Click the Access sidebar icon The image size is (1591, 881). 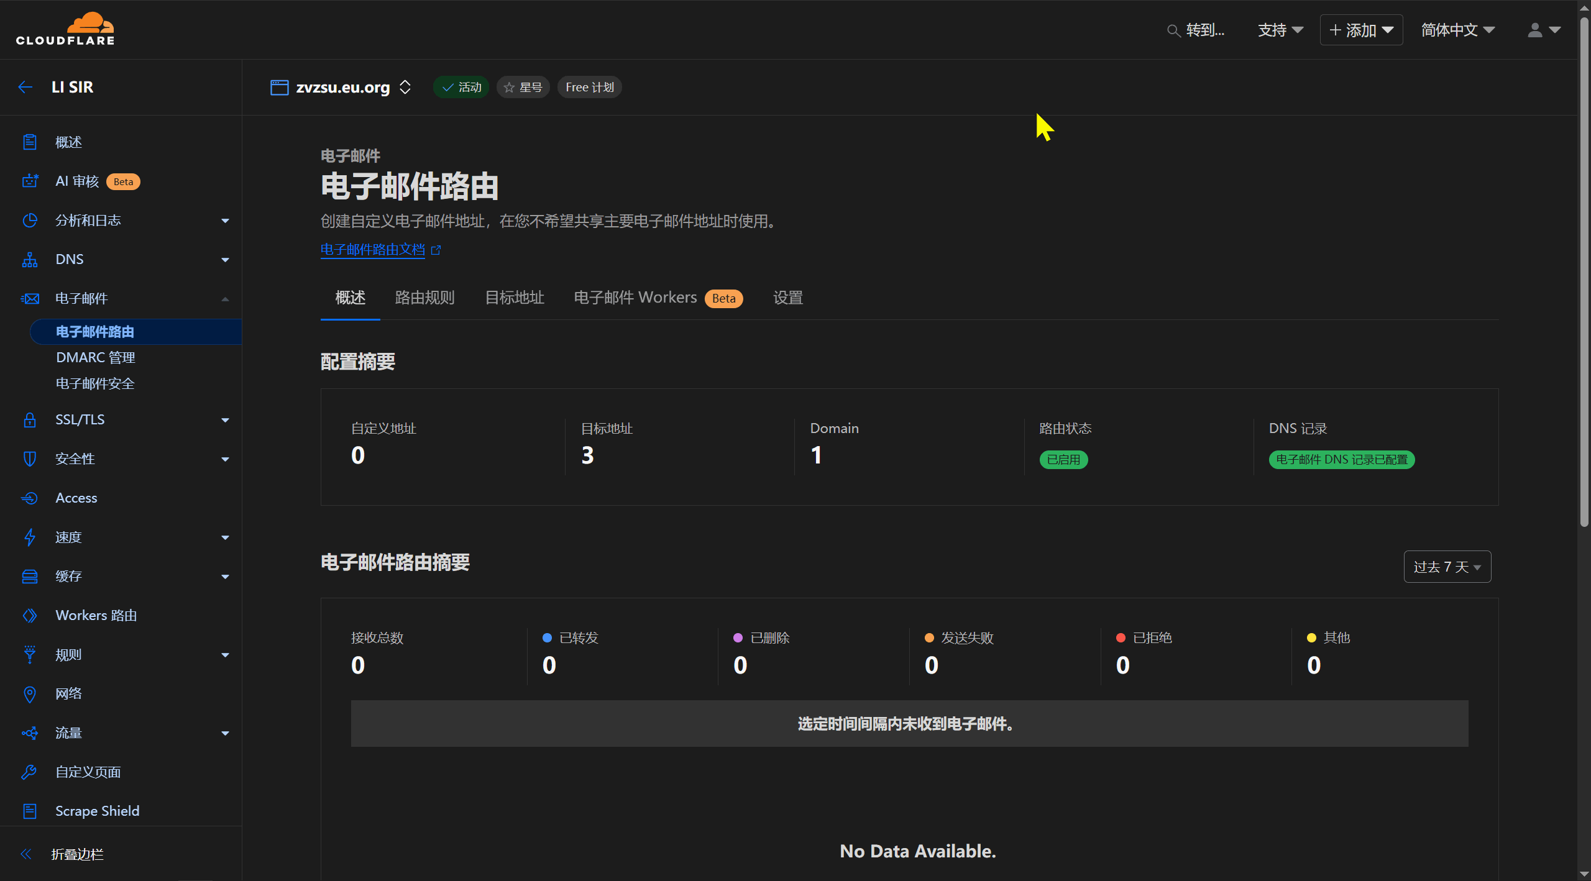tap(29, 498)
